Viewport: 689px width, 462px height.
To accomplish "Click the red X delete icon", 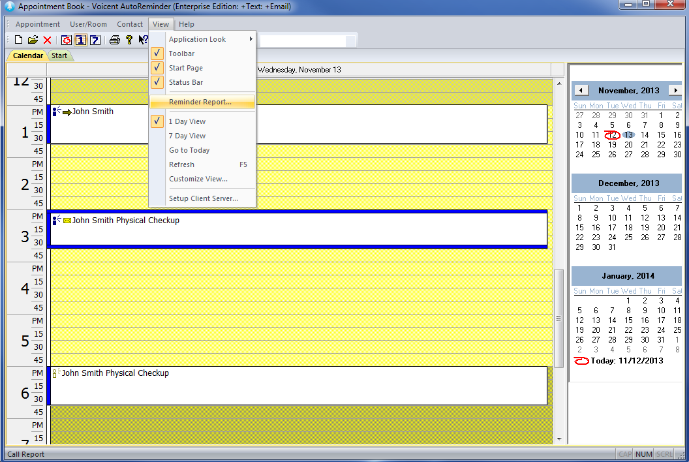I will [x=47, y=40].
